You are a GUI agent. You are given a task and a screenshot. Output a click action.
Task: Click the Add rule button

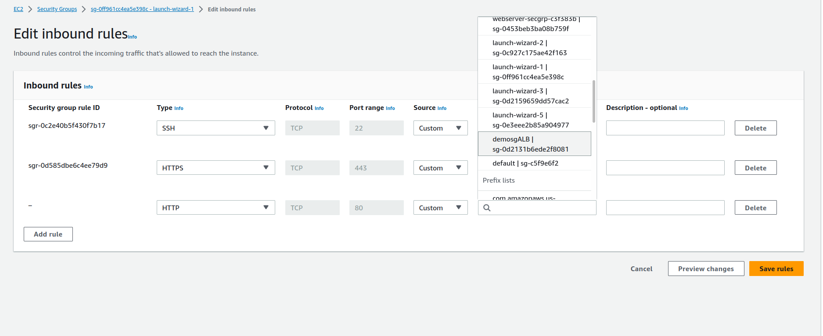tap(48, 234)
